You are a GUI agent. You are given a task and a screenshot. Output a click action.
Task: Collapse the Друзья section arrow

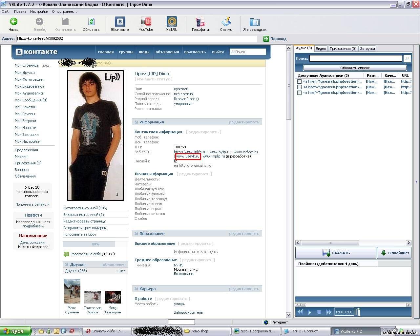(x=66, y=264)
